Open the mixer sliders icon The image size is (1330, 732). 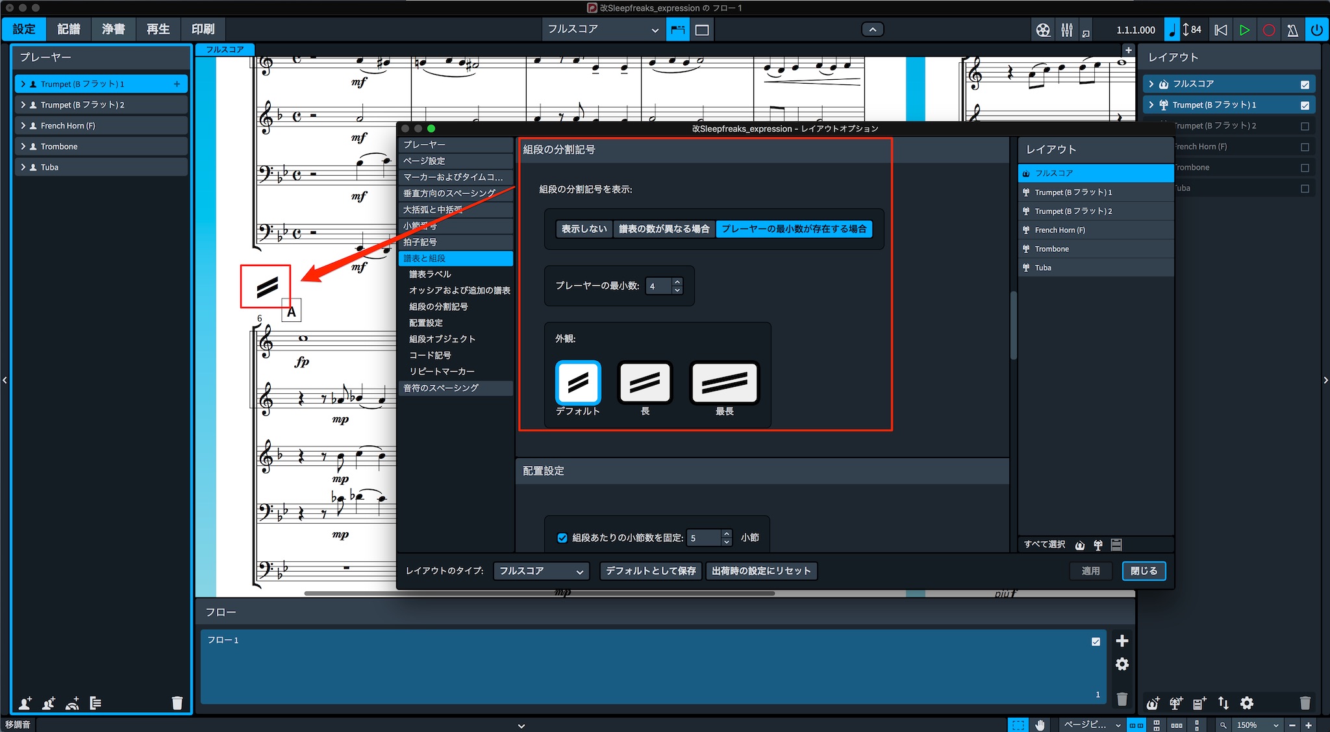1067,30
